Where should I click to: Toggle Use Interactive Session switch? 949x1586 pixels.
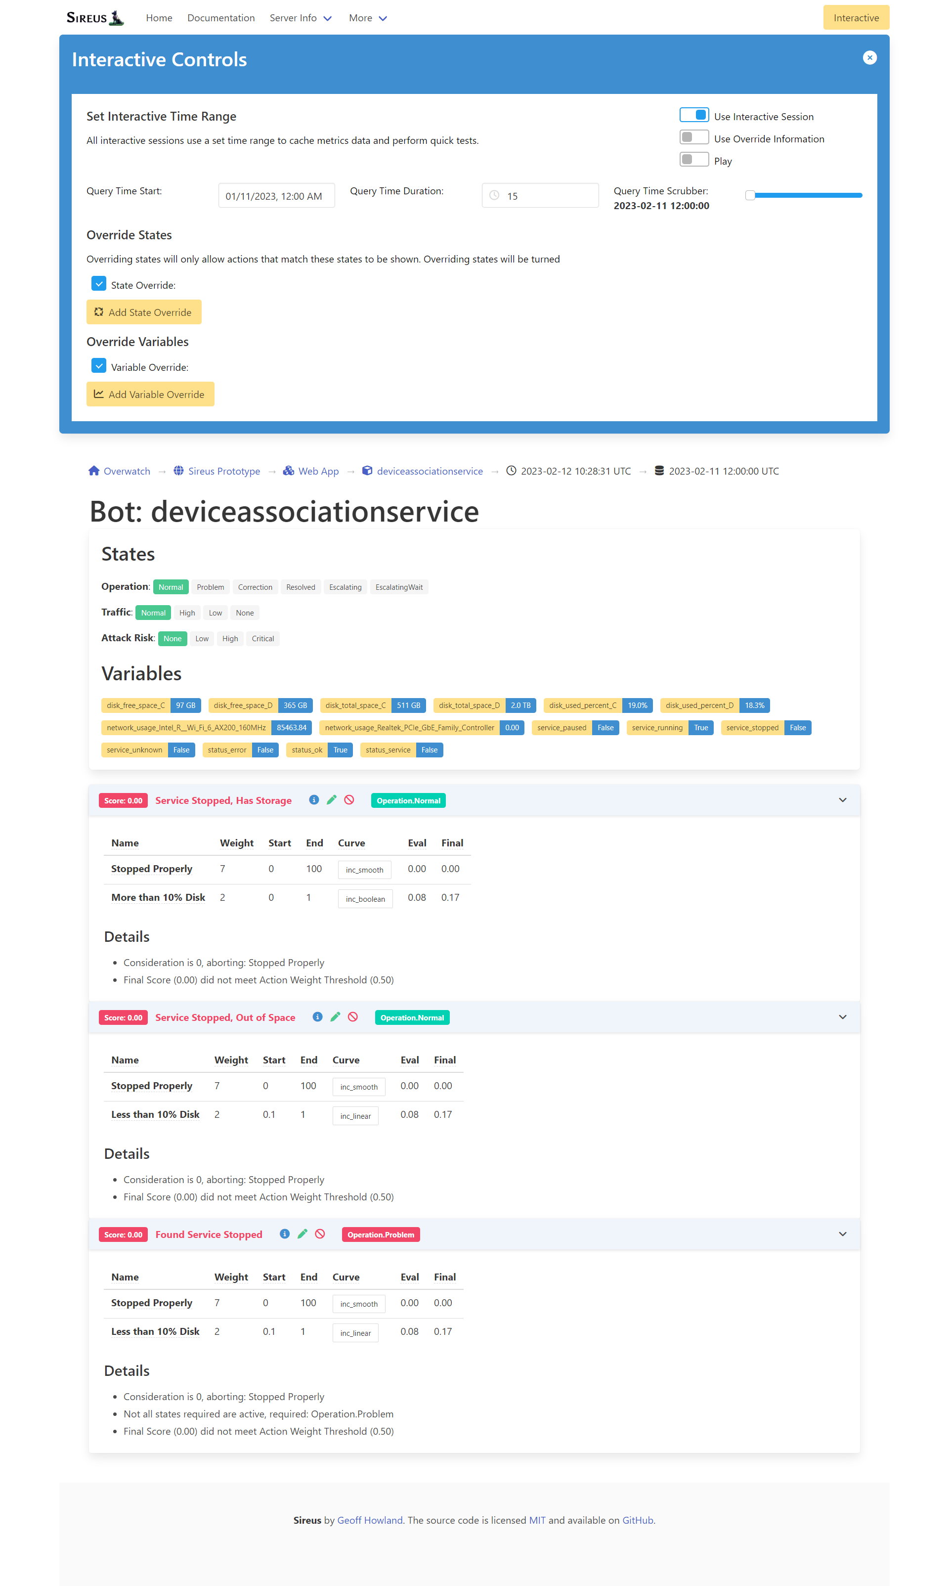tap(694, 115)
